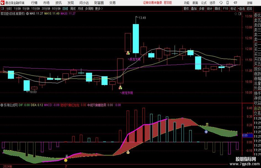Click the blue sad-face 卖 signal icon
261x168 pixels.
206,132
